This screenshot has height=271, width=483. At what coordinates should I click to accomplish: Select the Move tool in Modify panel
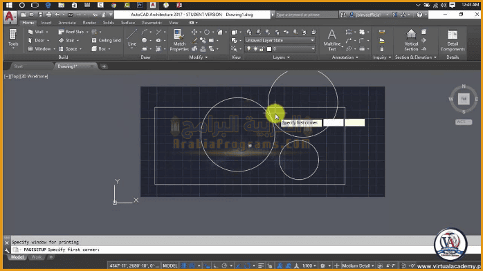pos(194,32)
